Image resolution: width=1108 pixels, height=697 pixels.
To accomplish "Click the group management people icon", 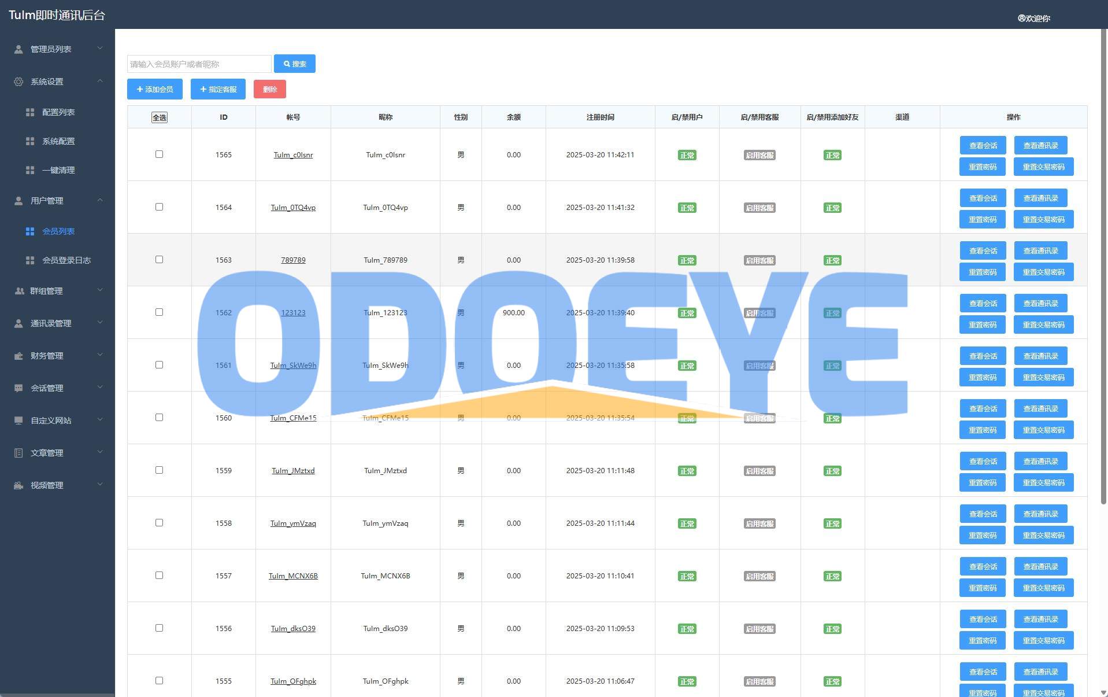I will point(19,291).
